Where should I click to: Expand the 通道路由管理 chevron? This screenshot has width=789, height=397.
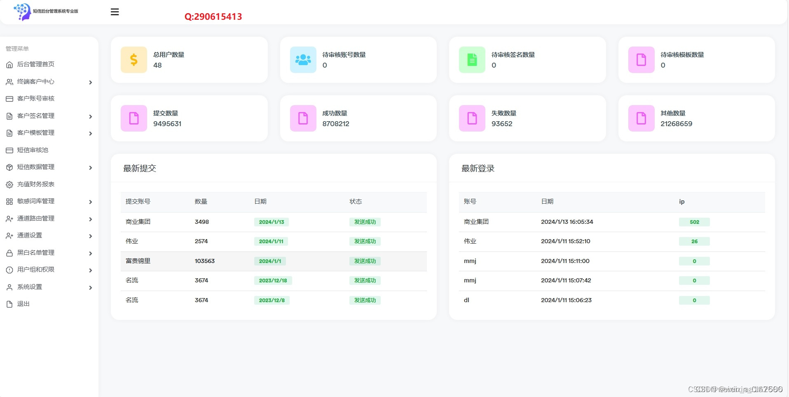[x=91, y=219]
